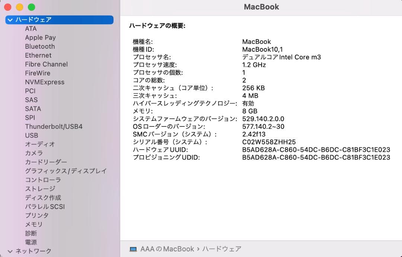Screen dimensions: 402x257
Task: Expand the ネットワーク section
Action: (11, 251)
